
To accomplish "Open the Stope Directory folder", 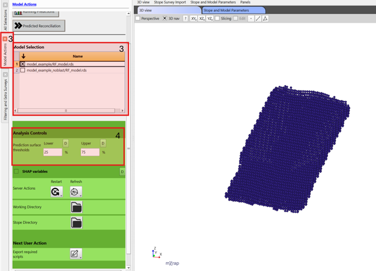I will 76,222.
